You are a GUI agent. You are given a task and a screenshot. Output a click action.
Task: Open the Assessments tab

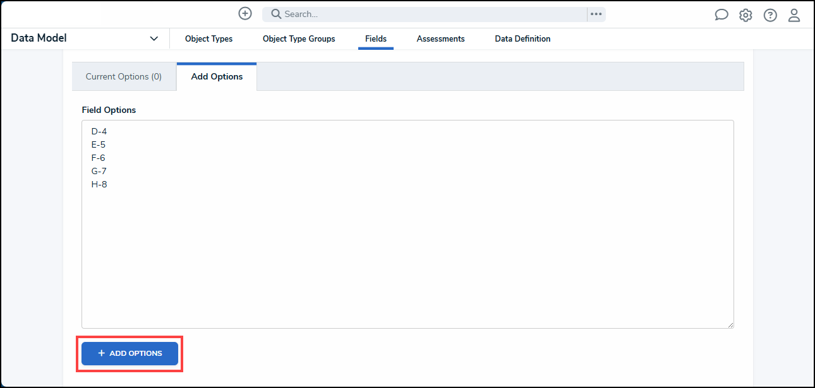point(440,38)
